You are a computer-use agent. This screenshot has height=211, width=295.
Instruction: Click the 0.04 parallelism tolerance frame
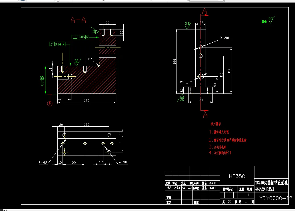tap(57, 44)
